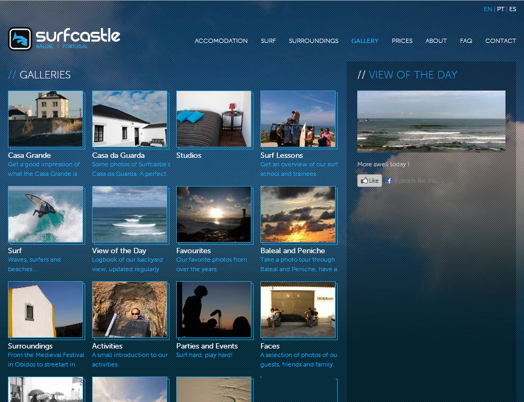Click the Faces title link
The height and width of the screenshot is (402, 524).
click(x=270, y=346)
